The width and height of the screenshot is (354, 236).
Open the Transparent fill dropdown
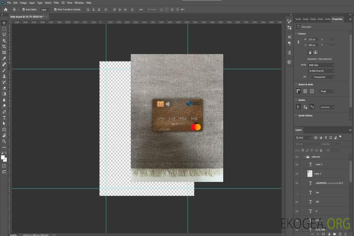(323, 77)
